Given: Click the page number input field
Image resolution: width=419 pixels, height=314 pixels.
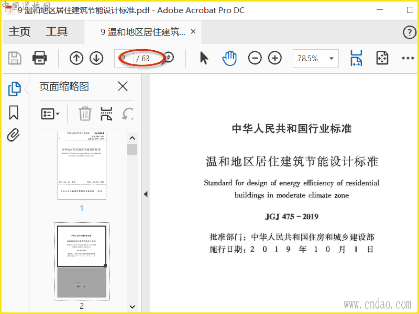Looking at the screenshot, I should point(124,58).
